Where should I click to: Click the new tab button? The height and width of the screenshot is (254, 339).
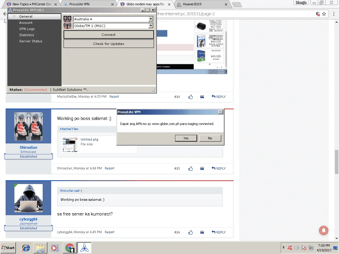pos(237,4)
